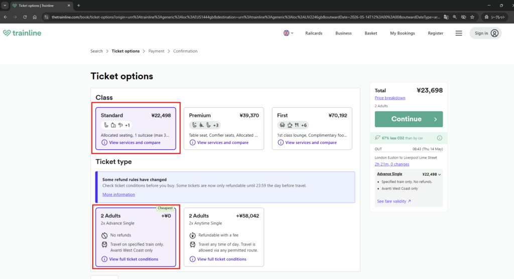Open the Price breakdown link
This screenshot has width=514, height=279.
point(390,98)
